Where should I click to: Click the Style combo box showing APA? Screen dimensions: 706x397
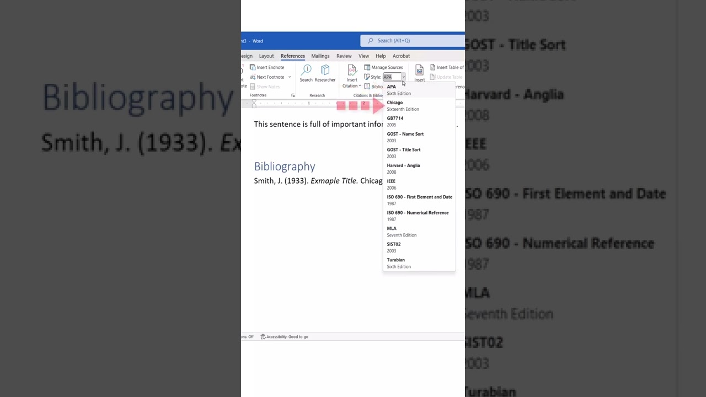click(392, 77)
